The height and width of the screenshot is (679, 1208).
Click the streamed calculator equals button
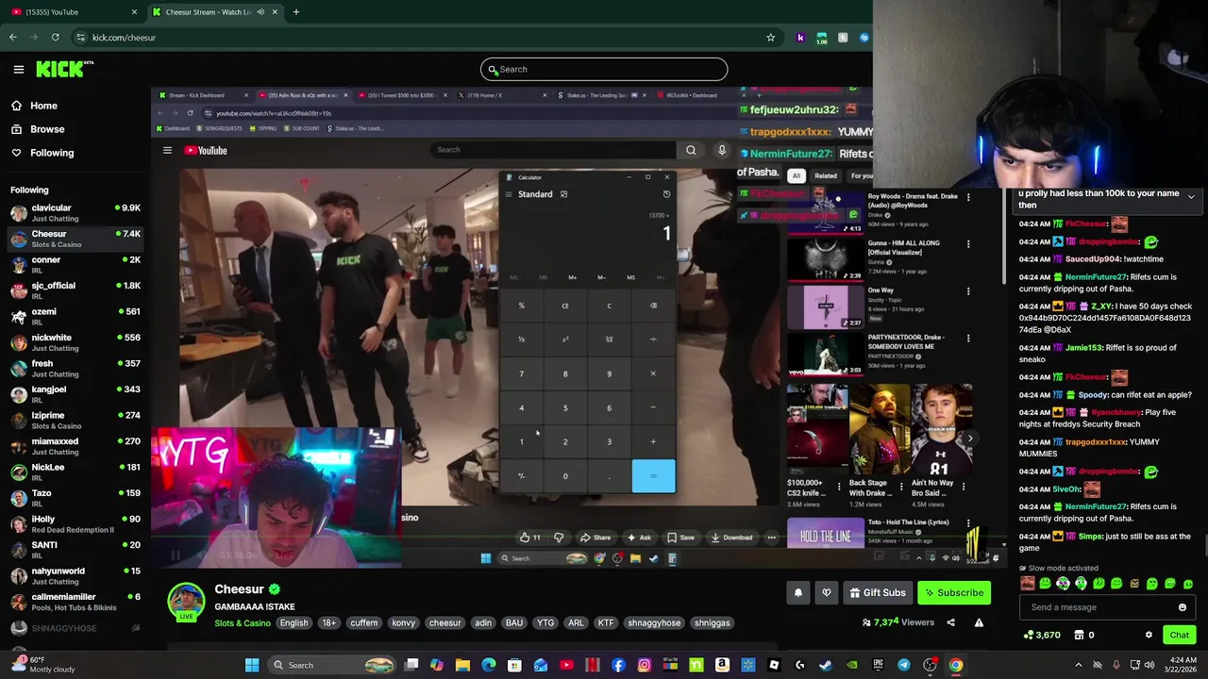653,476
